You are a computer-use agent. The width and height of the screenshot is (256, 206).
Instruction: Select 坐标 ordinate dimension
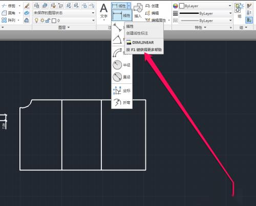(122, 90)
